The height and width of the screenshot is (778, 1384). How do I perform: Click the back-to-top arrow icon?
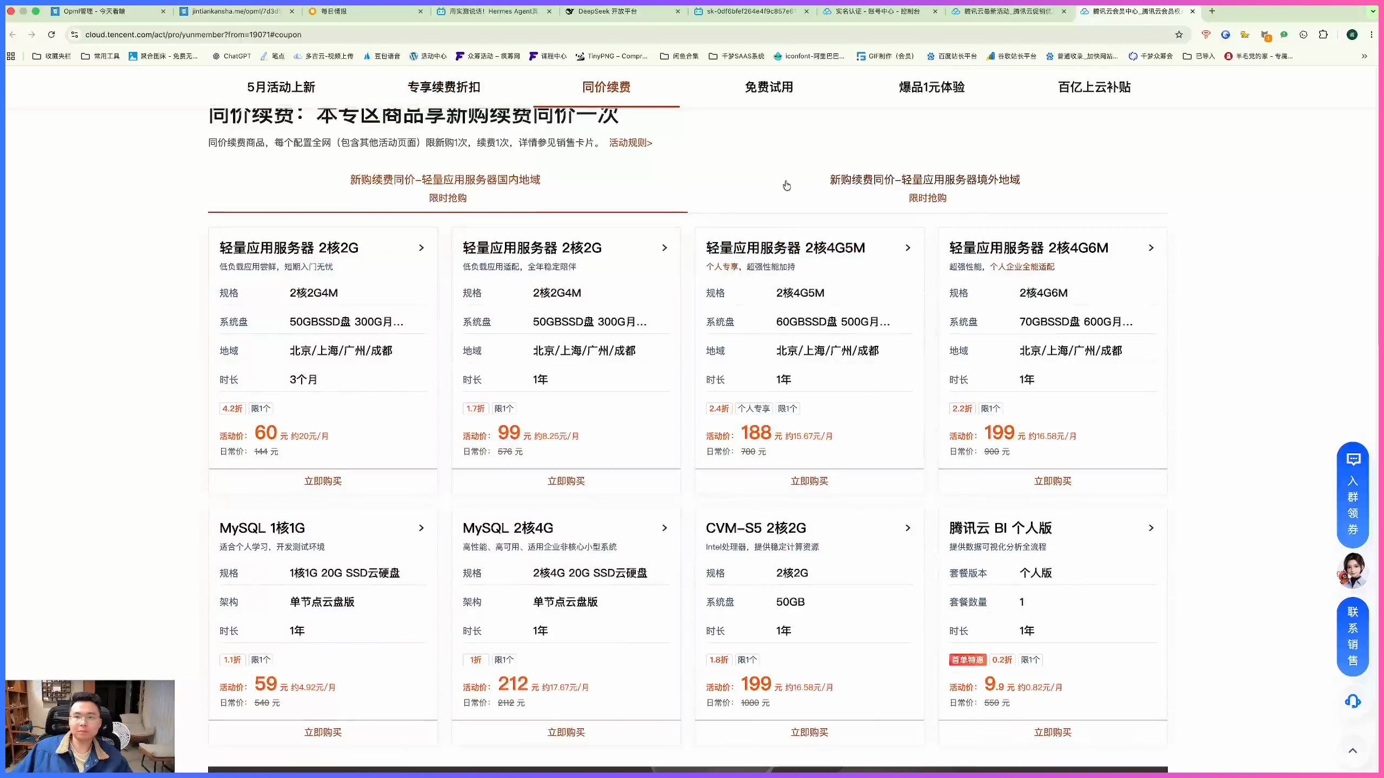pos(1353,750)
